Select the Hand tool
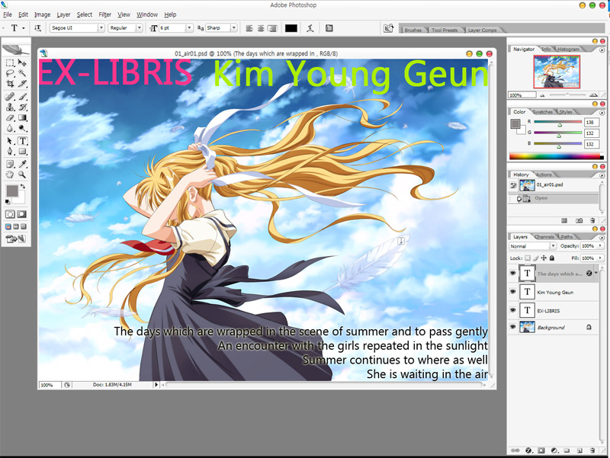This screenshot has height=458, width=610. pos(10,175)
